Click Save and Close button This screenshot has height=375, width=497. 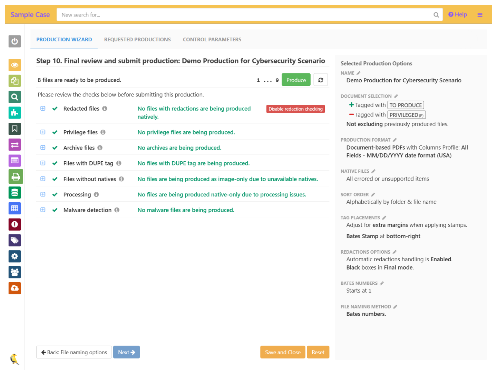(282, 352)
